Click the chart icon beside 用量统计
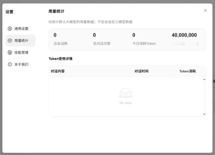This screenshot has height=155, width=215. 10,40
